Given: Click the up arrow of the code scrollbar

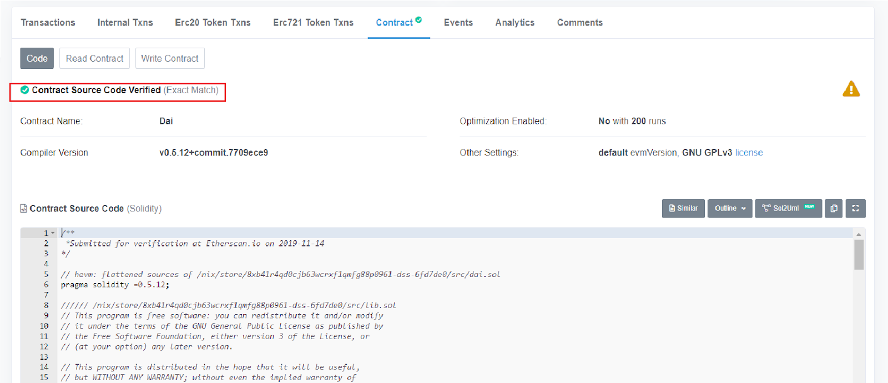Looking at the screenshot, I should coord(859,234).
